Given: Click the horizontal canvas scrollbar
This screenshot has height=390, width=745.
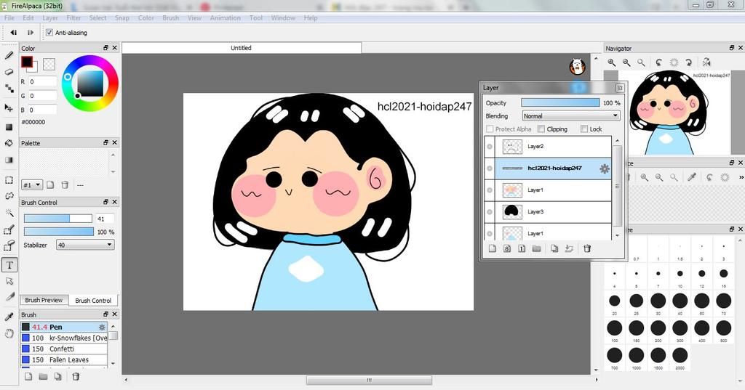Looking at the screenshot, I should 369,380.
